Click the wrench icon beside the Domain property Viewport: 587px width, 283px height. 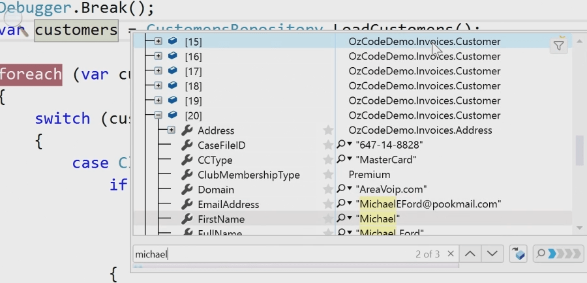click(187, 190)
